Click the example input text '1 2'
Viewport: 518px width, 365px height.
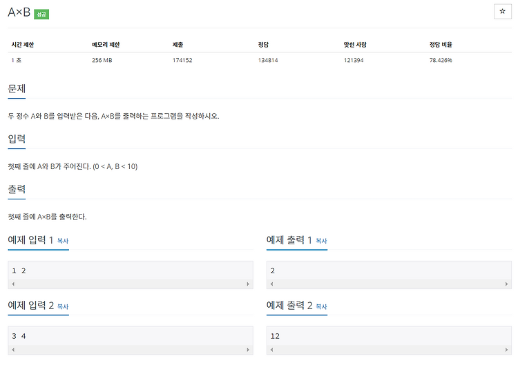[19, 270]
